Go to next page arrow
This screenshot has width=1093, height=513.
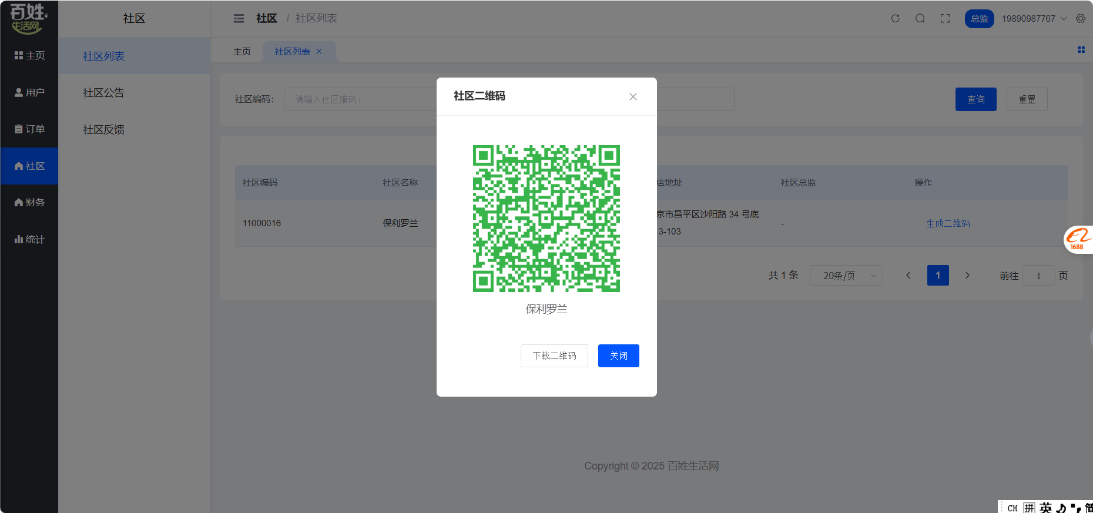(x=967, y=276)
